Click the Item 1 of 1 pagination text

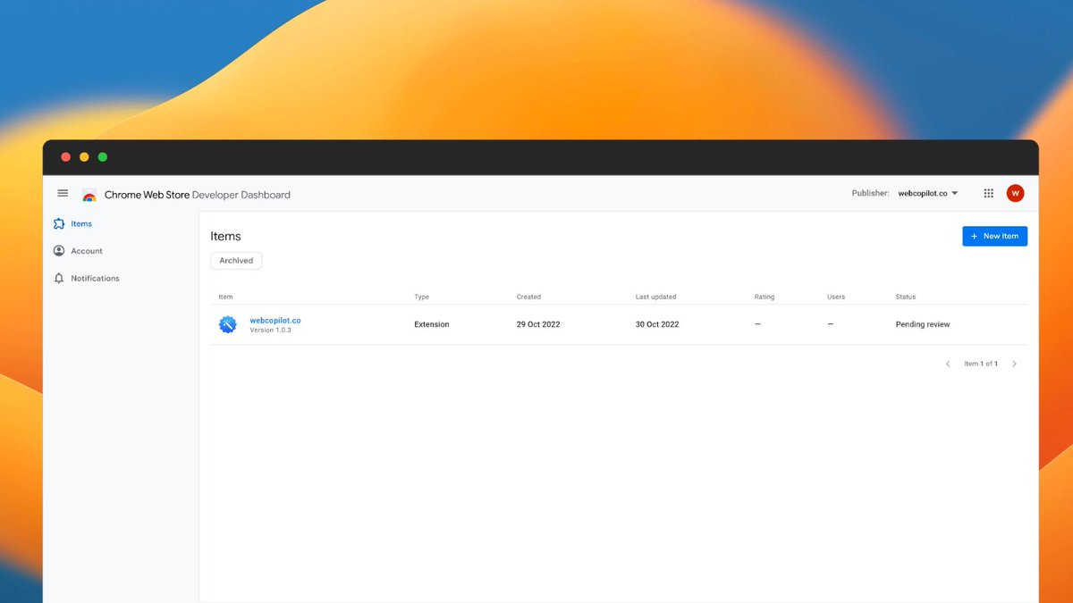(x=981, y=364)
